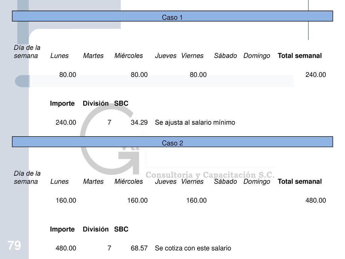345x259 pixels.
Task: Click the SBC value 68.57
Action: click(139, 248)
